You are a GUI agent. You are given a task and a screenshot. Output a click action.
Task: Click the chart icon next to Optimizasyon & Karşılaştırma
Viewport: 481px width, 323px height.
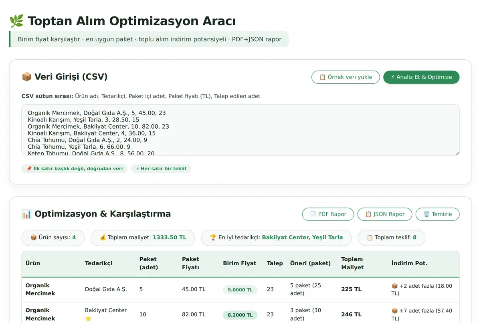coord(26,214)
